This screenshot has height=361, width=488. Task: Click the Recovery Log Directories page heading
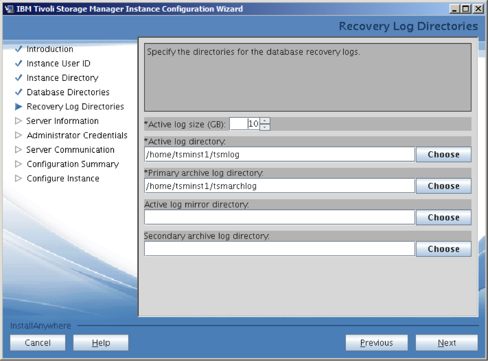pyautogui.click(x=408, y=26)
